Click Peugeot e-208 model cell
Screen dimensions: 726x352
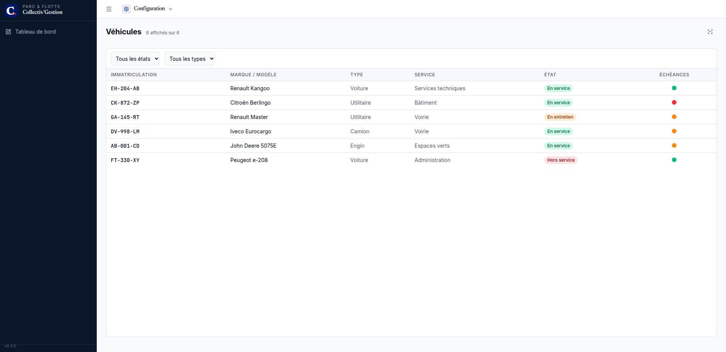(x=249, y=160)
